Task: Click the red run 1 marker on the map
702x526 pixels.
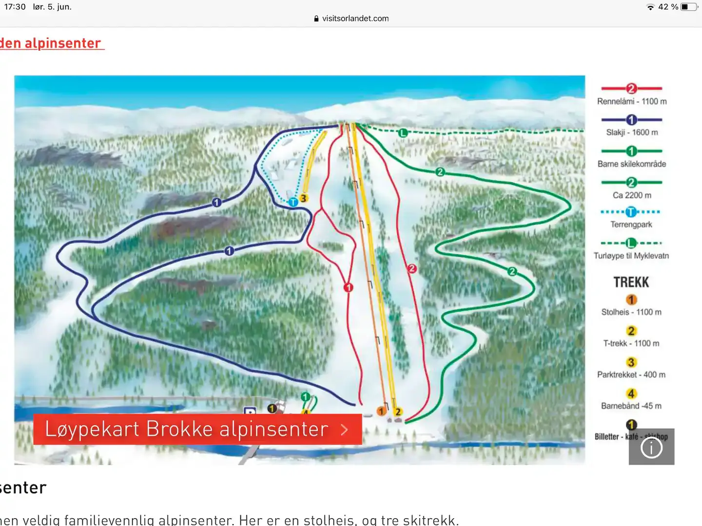Action: point(348,287)
